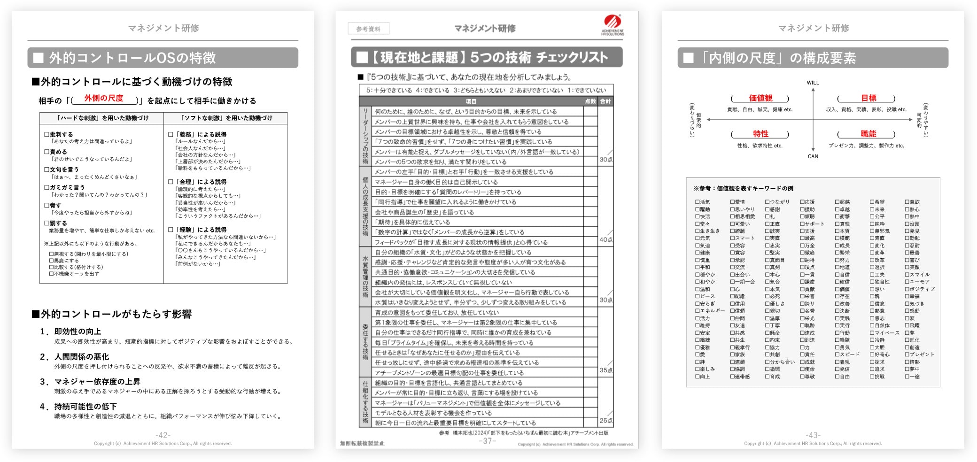Tick the 「経験」による説得 checkbox
Viewport: 977px width, 462px height.
171,230
